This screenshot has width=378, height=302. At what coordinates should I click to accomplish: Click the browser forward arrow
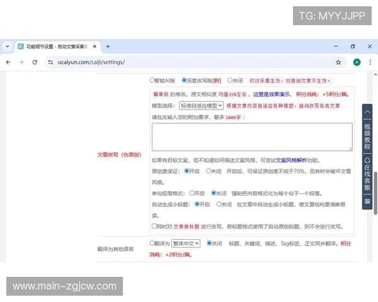pos(21,62)
